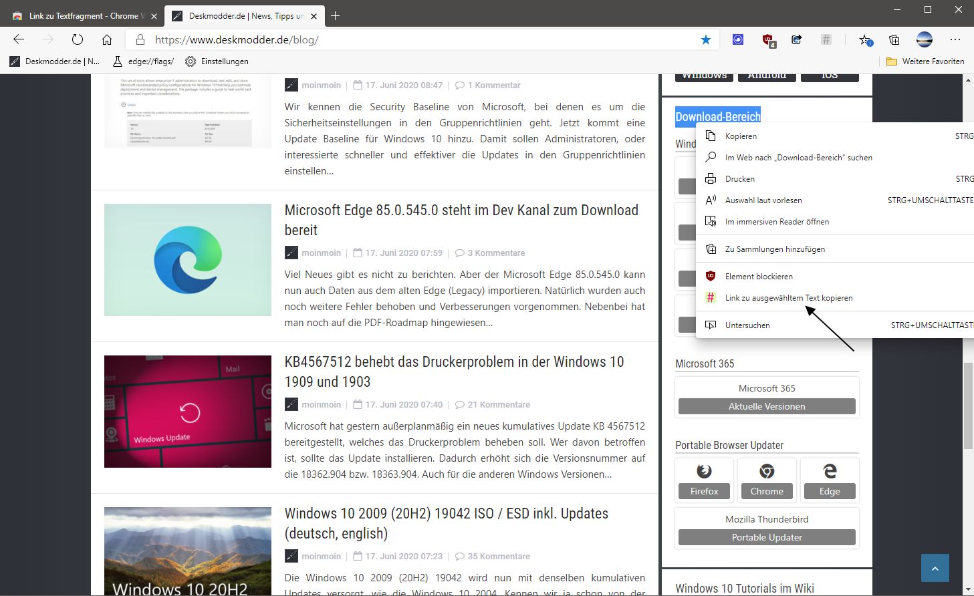Click the address bar URL field
Viewport: 974px width, 596px height.
(x=421, y=39)
